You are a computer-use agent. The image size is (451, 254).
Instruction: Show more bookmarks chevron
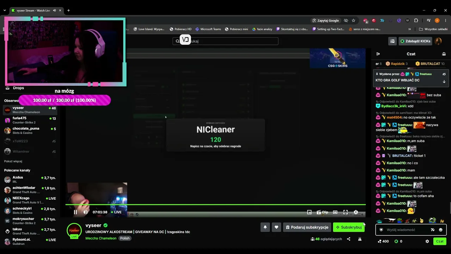409,29
